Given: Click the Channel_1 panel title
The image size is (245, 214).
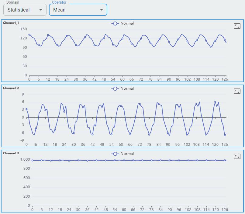Looking at the screenshot, I should (x=11, y=23).
